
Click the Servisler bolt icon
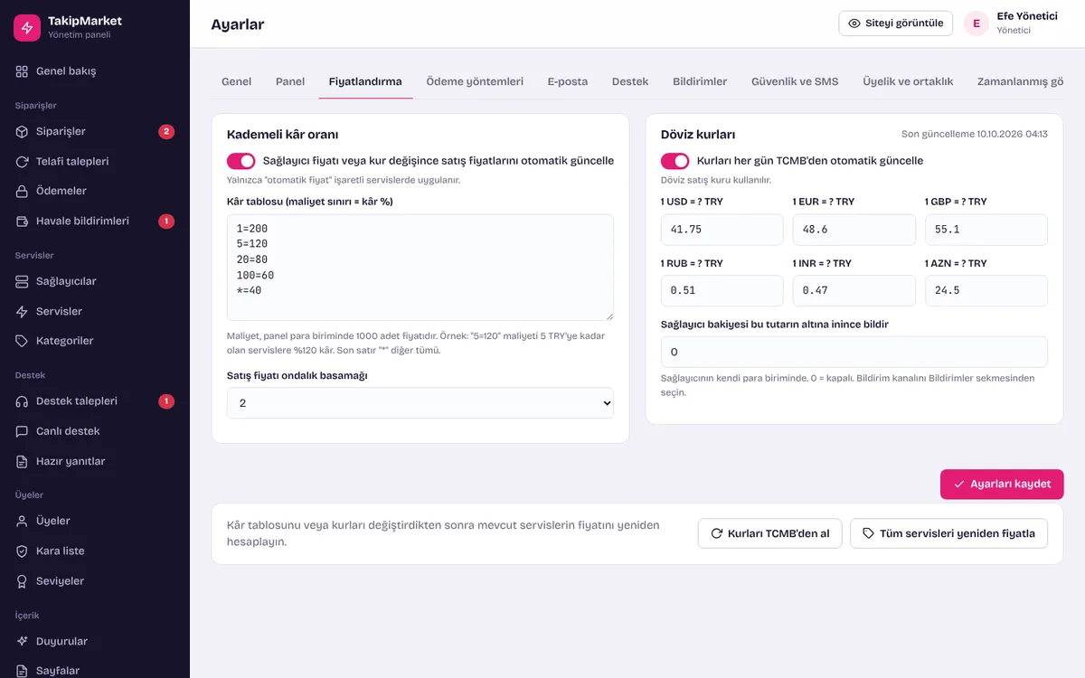[23, 312]
